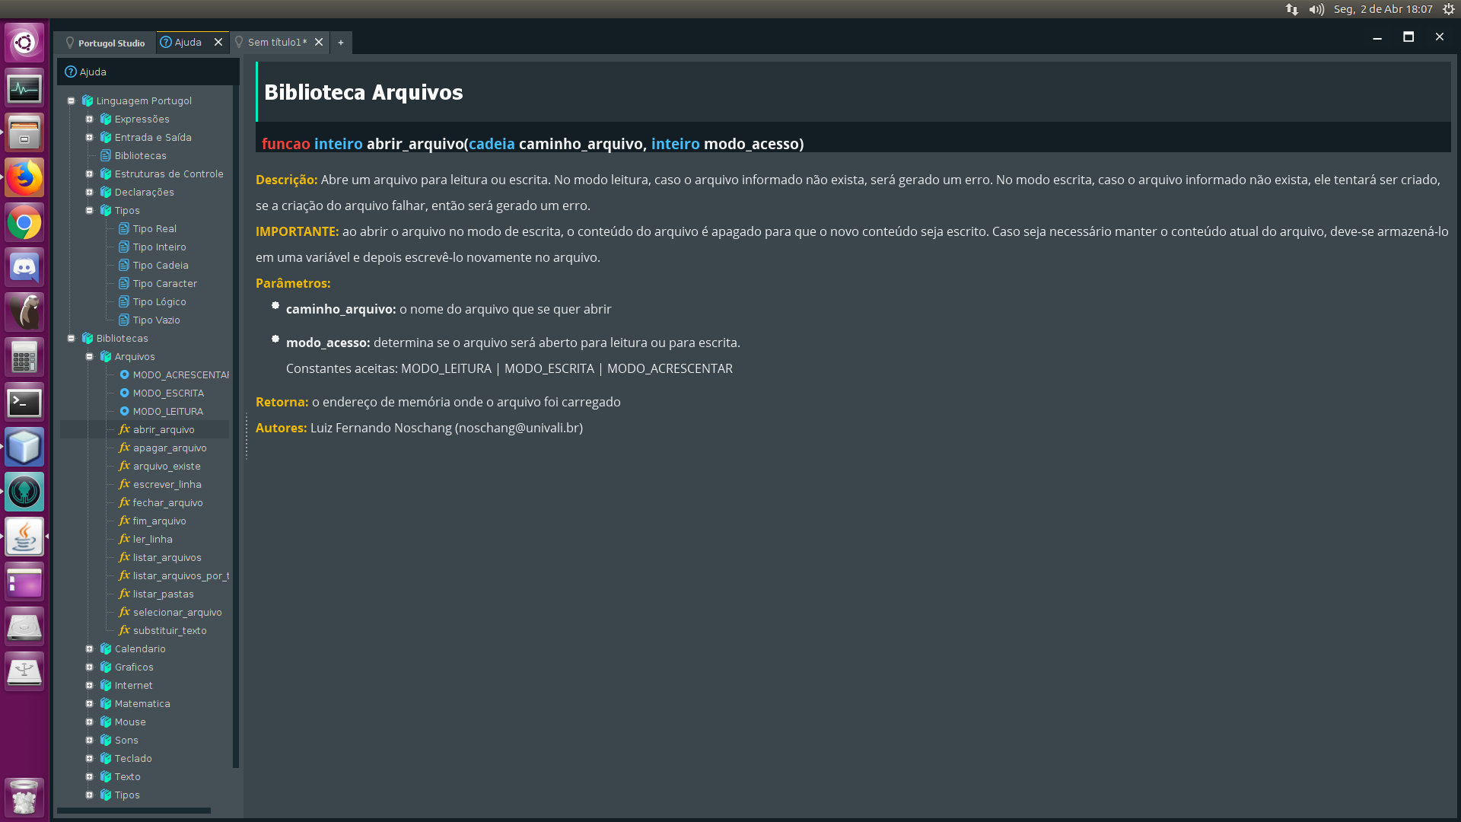Open a new tab with the plus button
The image size is (1461, 822).
(340, 43)
